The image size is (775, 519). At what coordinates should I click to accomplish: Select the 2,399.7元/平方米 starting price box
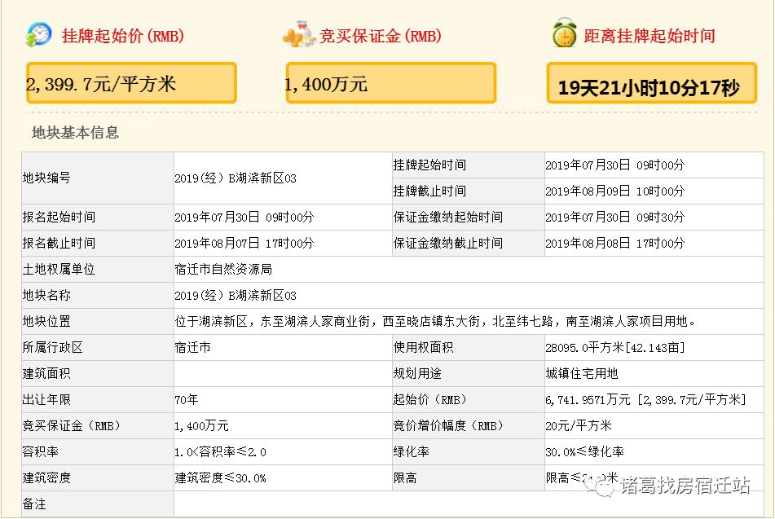click(131, 83)
